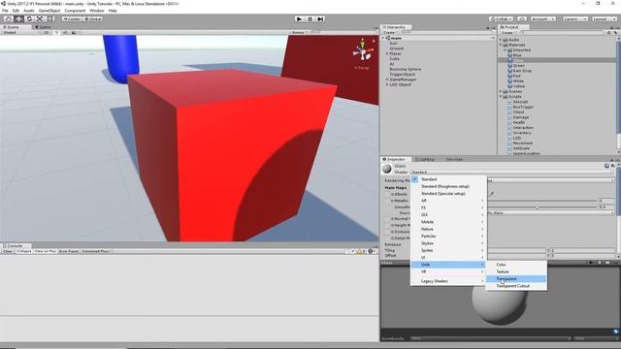Toggle Global handle rotation button
The width and height of the screenshot is (621, 349).
[93, 18]
